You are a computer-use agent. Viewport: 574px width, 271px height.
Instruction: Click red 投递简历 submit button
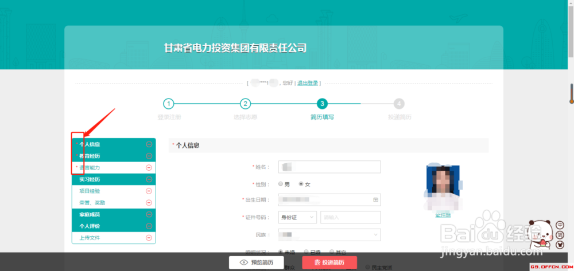(x=329, y=262)
